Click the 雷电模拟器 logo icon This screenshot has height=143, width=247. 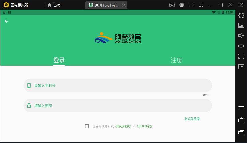(x=6, y=5)
